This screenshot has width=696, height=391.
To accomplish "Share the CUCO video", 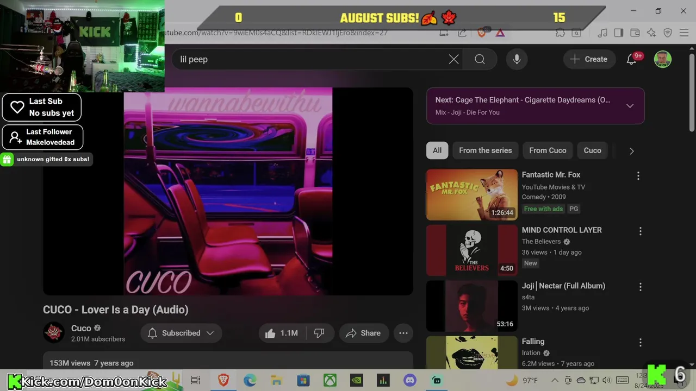I will point(363,333).
